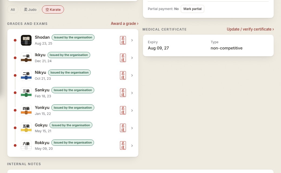This screenshot has height=173, width=281.
Task: Open the Award a grade link
Action: [125, 24]
